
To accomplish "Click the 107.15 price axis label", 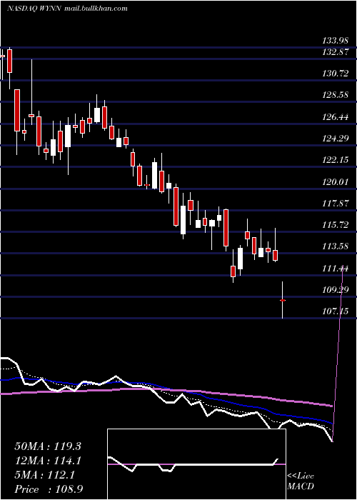I will coord(336,311).
